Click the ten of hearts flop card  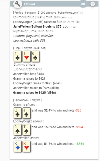pyautogui.click(x=26, y=56)
